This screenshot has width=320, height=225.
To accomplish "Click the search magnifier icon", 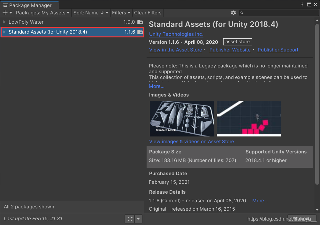I will tap(242, 13).
